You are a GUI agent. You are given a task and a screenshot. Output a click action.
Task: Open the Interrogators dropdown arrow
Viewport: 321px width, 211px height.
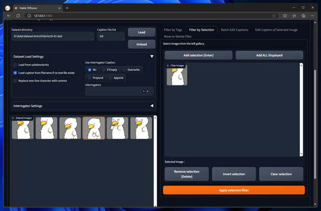[148, 91]
